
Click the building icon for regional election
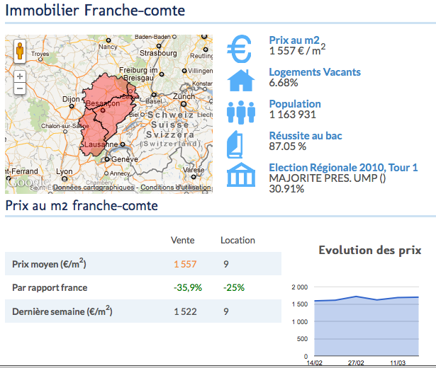pos(240,175)
